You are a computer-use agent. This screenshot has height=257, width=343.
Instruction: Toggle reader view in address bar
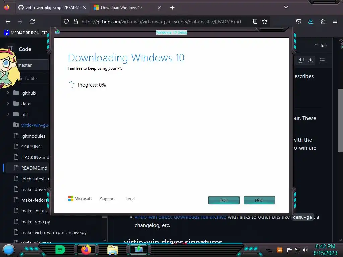(255, 21)
